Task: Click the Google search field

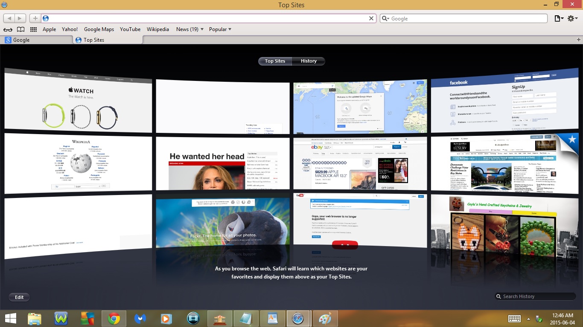Action: point(463,18)
